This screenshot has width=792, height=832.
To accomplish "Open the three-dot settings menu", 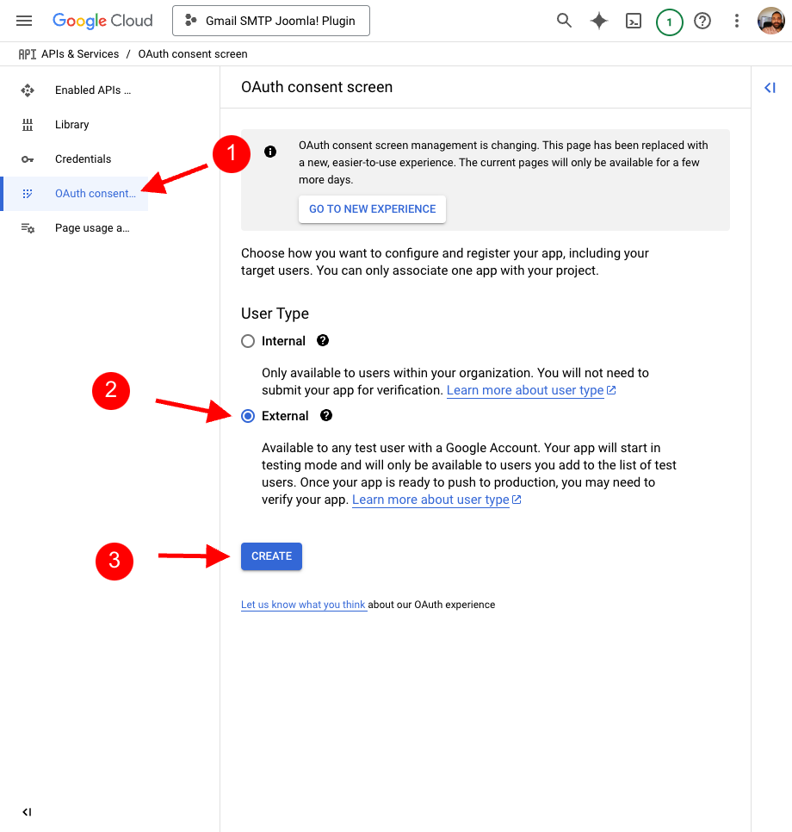I will tap(736, 21).
